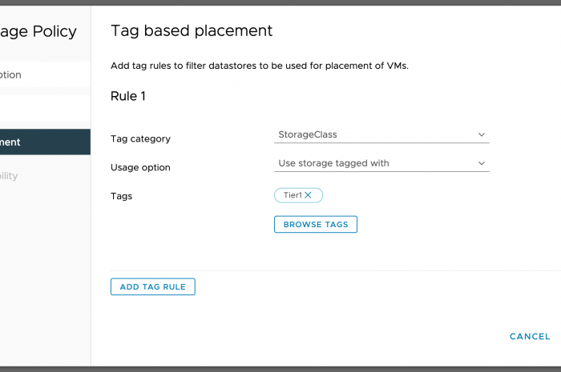Click the Storage Policy wizard title

[x=38, y=32]
